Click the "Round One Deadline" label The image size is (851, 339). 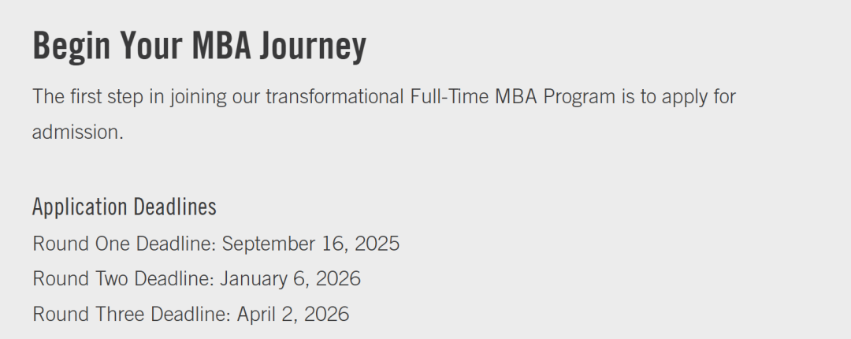(x=124, y=244)
